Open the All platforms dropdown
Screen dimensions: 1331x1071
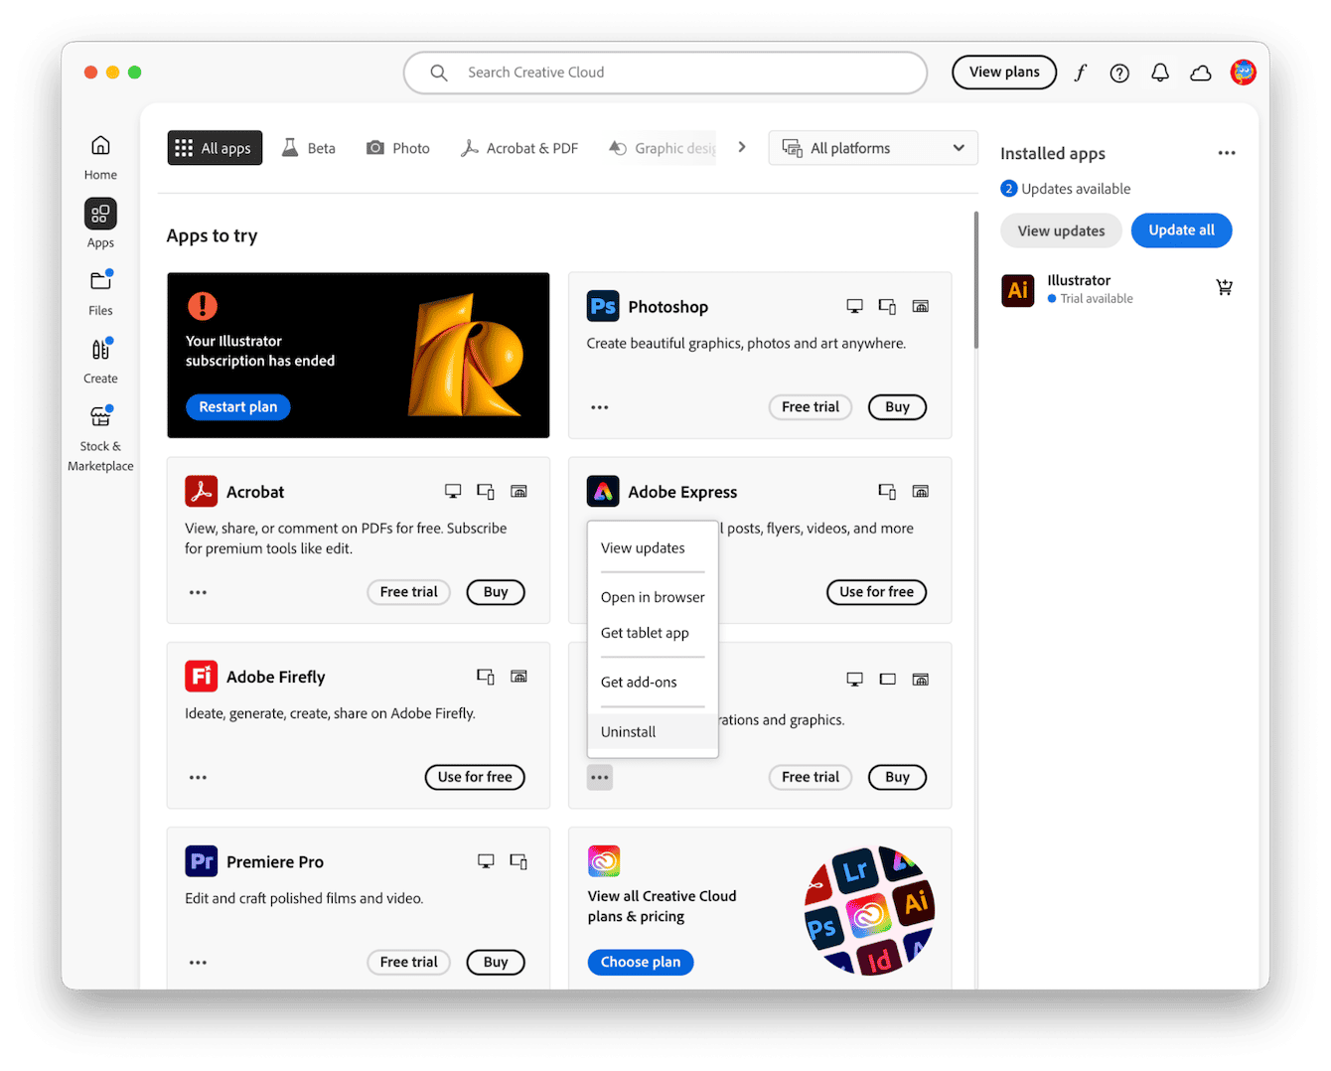(x=872, y=147)
